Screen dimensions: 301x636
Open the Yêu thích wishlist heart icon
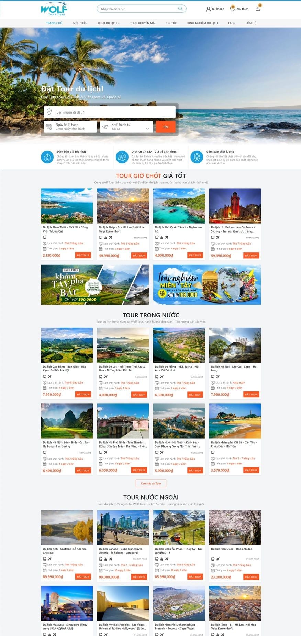click(x=233, y=8)
